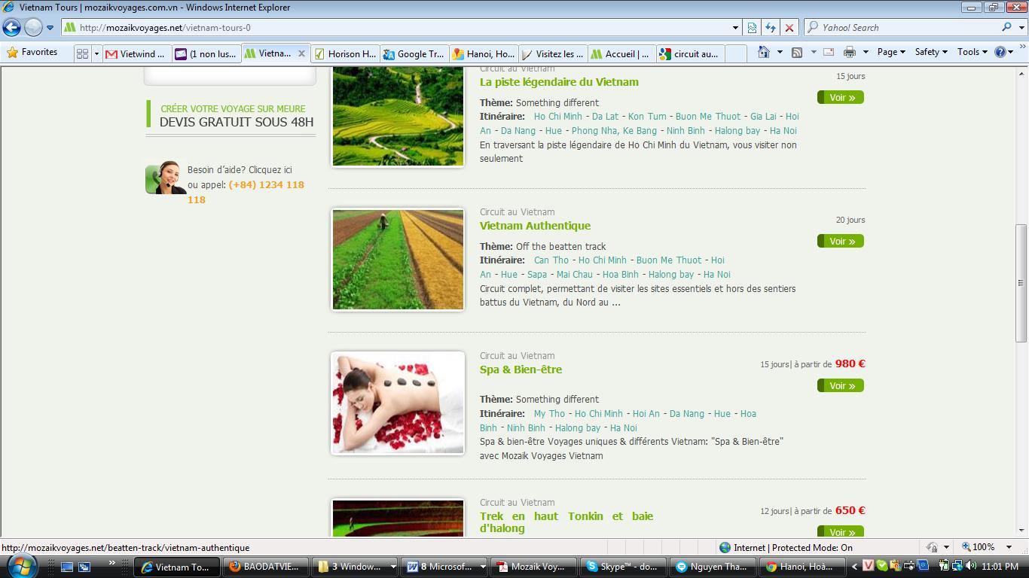1029x578 pixels.
Task: Click Voir button for Spa & Bien-être
Action: (840, 385)
